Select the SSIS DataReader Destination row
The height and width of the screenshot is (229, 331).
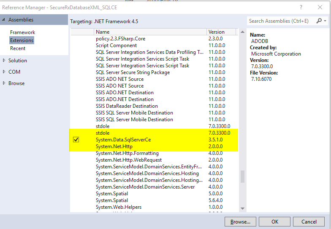coord(154,106)
